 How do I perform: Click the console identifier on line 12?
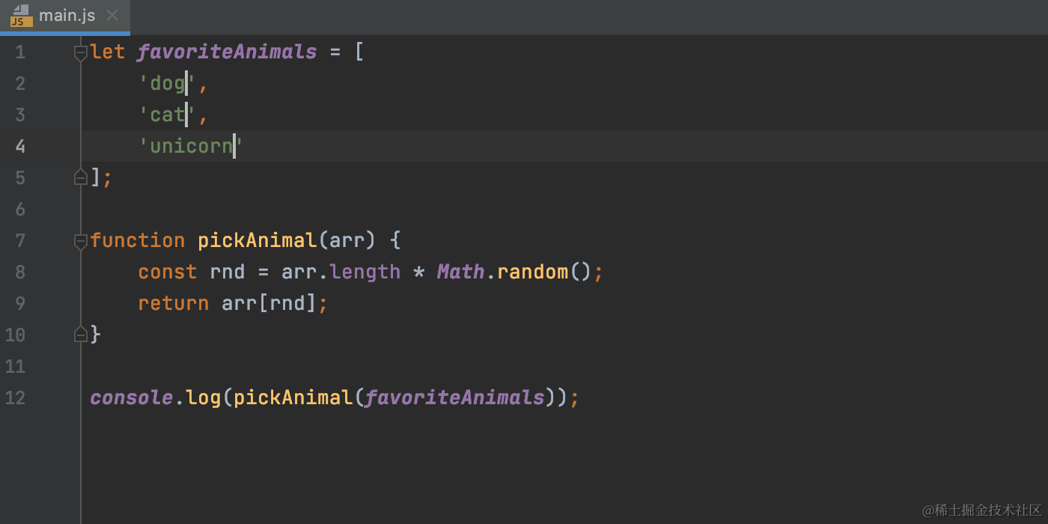(x=131, y=397)
